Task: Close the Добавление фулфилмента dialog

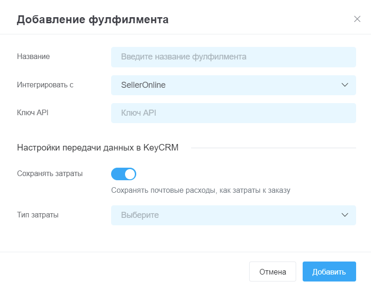Action: point(357,19)
